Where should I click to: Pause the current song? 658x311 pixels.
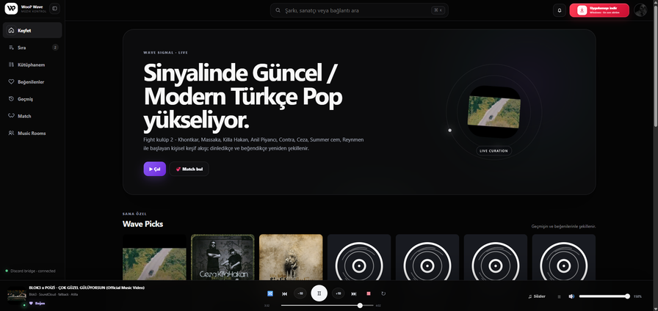[319, 293]
